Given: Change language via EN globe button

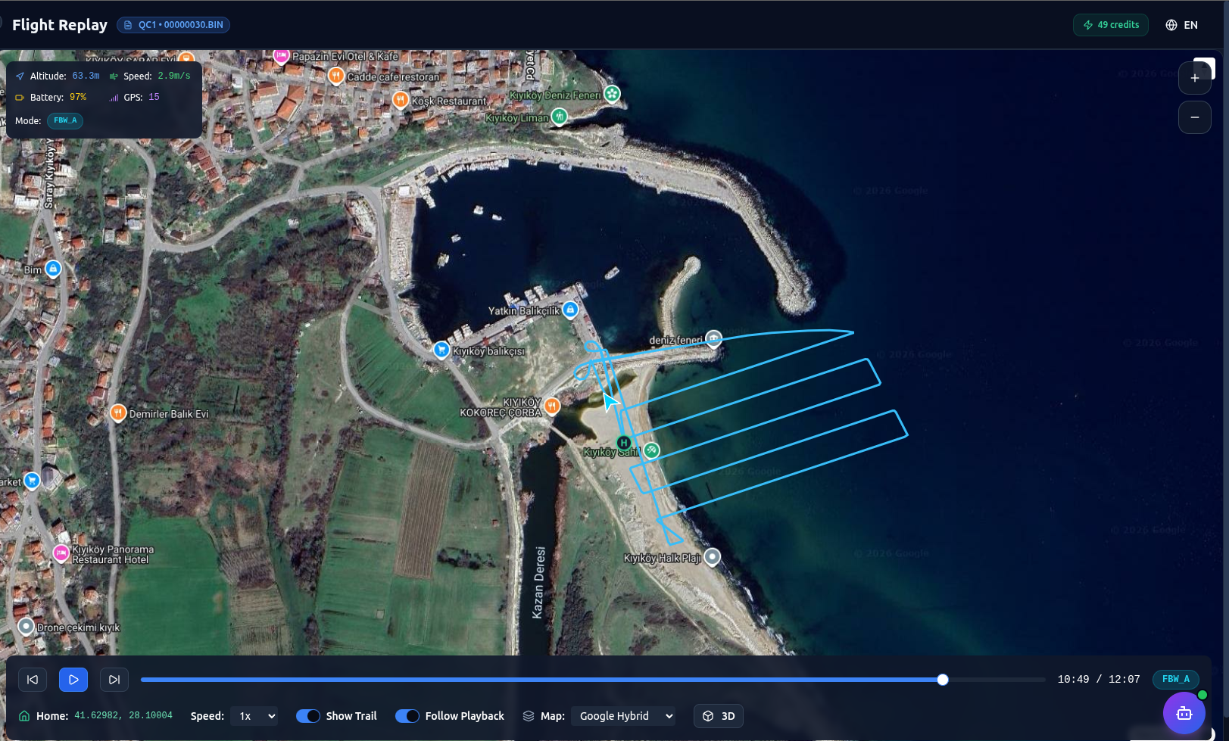Looking at the screenshot, I should [x=1181, y=25].
